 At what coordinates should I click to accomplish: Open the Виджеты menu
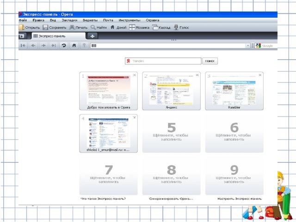point(90,20)
